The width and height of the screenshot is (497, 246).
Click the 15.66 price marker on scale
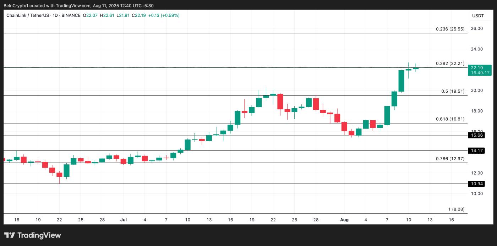(x=476, y=135)
